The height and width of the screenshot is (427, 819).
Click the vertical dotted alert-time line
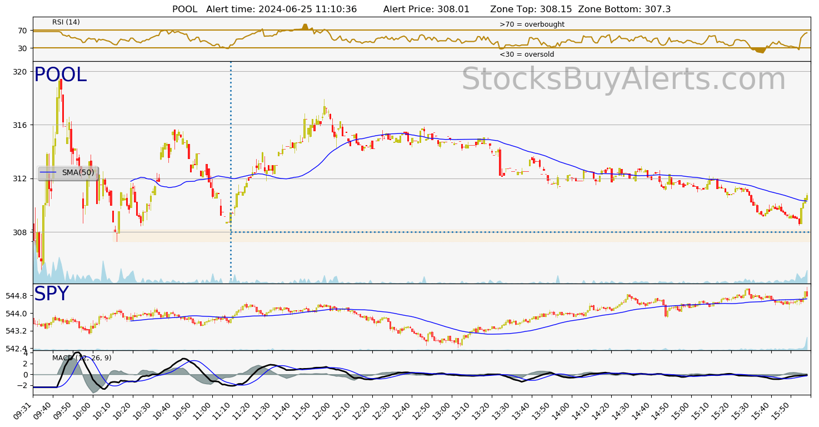pos(231,172)
